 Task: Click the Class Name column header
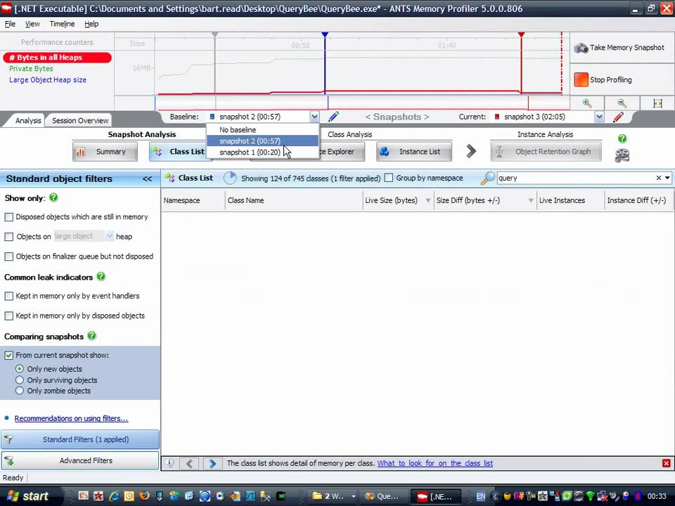tap(294, 200)
